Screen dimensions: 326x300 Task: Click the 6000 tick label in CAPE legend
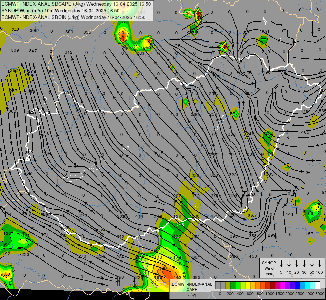(x=320, y=294)
